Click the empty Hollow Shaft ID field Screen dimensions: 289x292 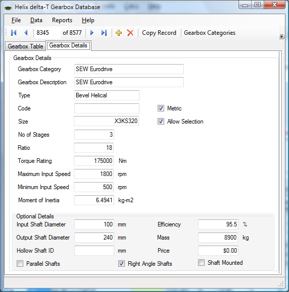point(94,251)
